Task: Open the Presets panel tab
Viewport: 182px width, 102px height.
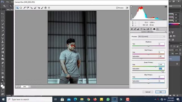Action: [157, 29]
